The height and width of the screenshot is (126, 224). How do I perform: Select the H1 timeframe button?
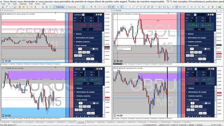pyautogui.click(x=188, y=7)
